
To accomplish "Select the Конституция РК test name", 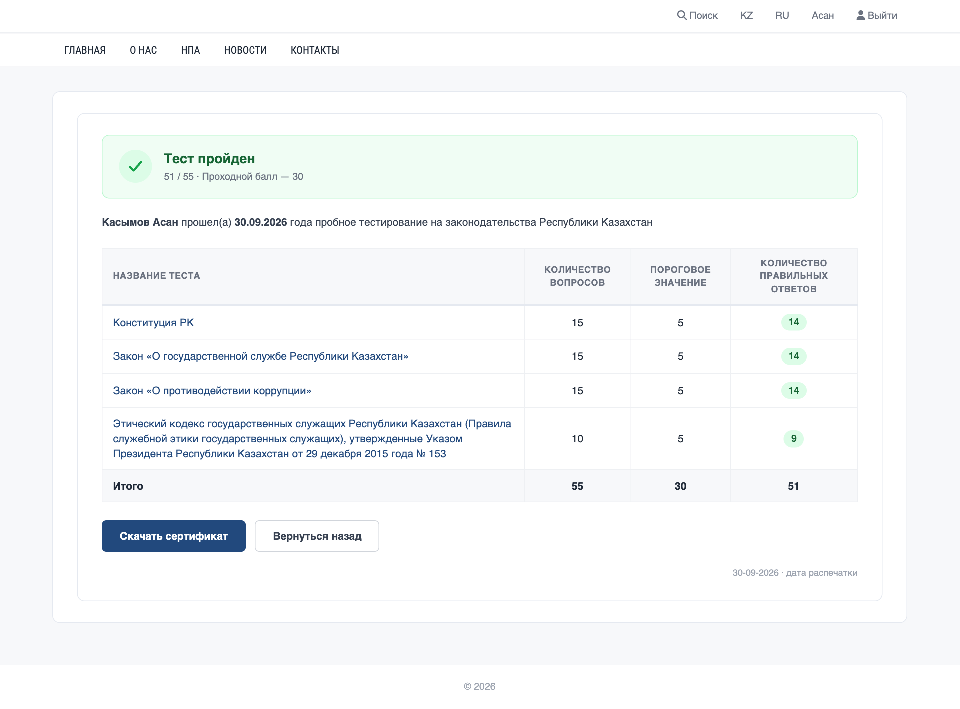I will coord(153,323).
